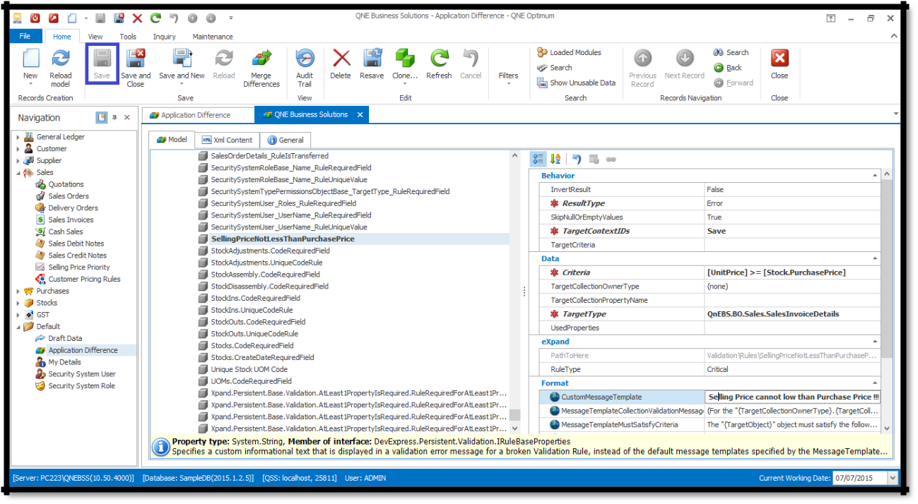Click Search beside the binoculars icon

731,52
